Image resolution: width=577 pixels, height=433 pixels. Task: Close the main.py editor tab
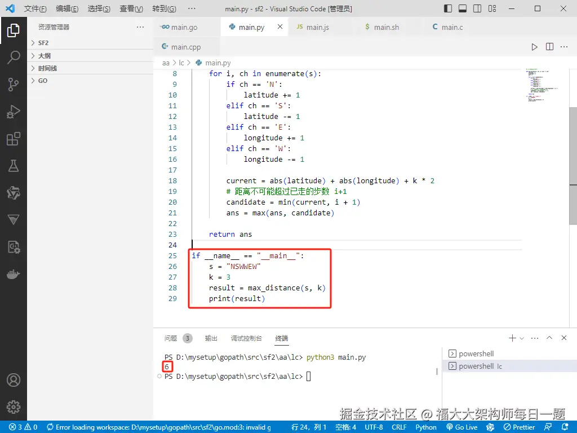280,26
